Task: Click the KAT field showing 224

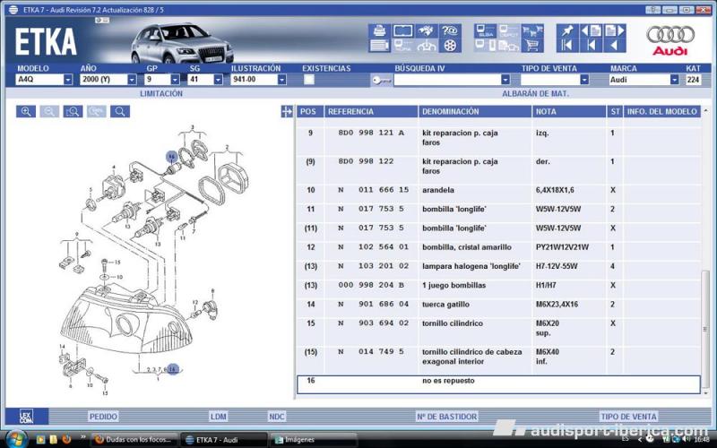Action: pos(693,80)
